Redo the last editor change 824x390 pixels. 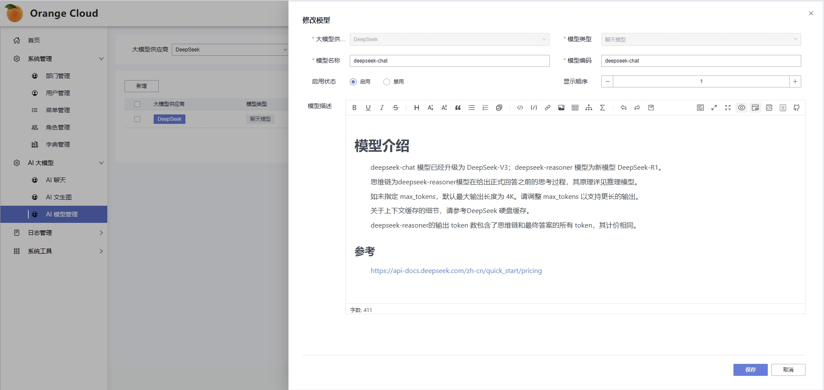pyautogui.click(x=637, y=108)
